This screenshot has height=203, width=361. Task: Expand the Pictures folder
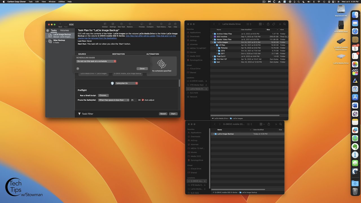(x=217, y=48)
